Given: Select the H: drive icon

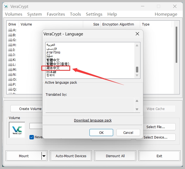Looking at the screenshot, I should 10,45.
